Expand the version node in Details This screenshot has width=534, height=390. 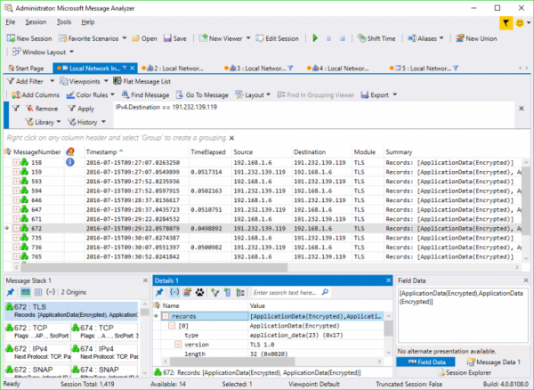(x=178, y=345)
